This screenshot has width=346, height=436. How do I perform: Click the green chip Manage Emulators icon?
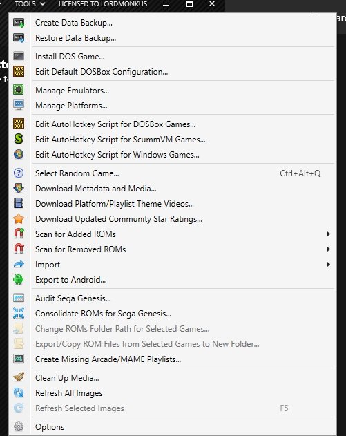click(x=19, y=90)
